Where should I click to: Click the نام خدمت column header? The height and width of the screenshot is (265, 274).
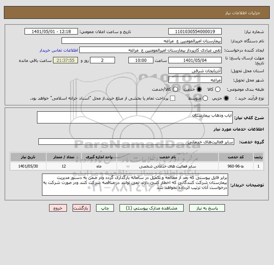click(x=167, y=157)
